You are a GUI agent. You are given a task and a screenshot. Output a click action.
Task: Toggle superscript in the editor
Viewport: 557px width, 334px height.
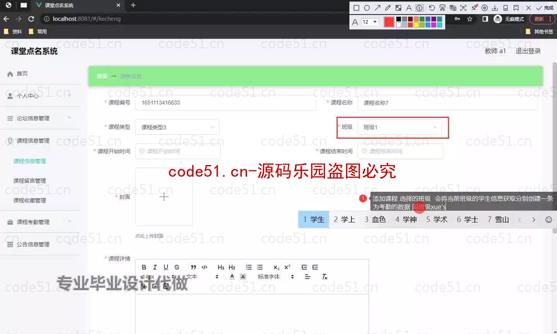(x=287, y=267)
